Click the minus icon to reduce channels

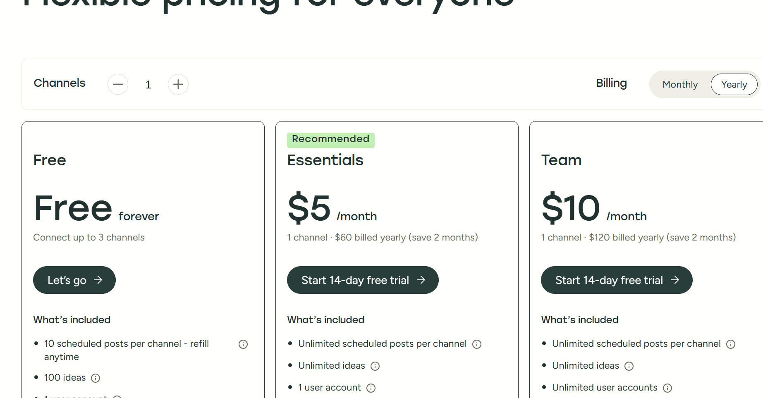pos(118,84)
